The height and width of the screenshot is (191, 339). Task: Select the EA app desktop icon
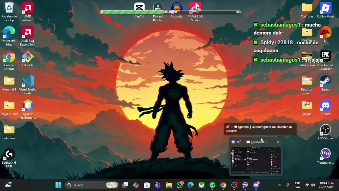(325, 35)
